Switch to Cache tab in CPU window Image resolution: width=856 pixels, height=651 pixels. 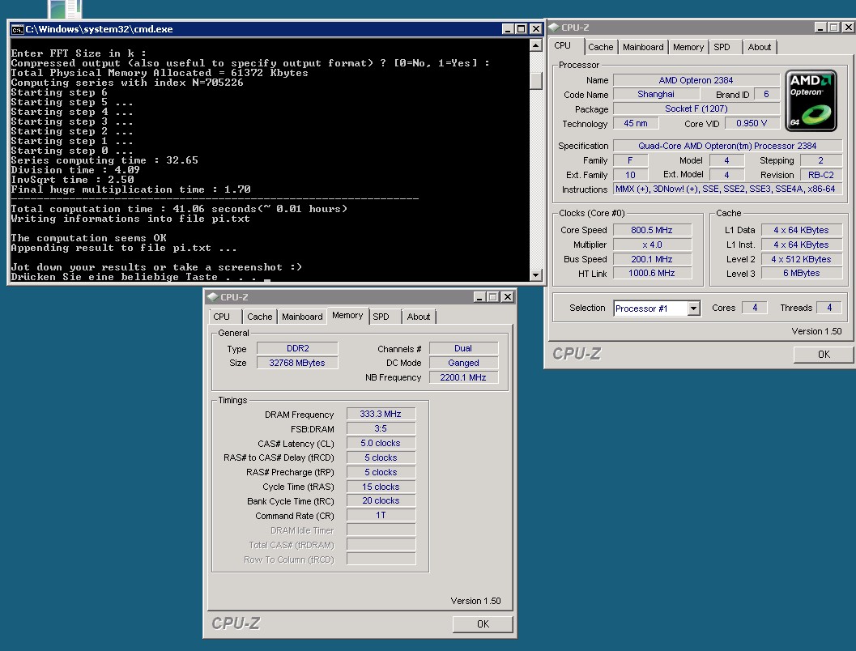[601, 47]
